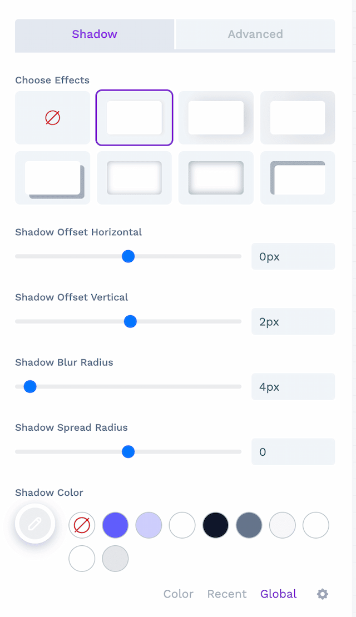Choose the large diffuse shadow preset
Screen dimensions: 356x617
298,118
